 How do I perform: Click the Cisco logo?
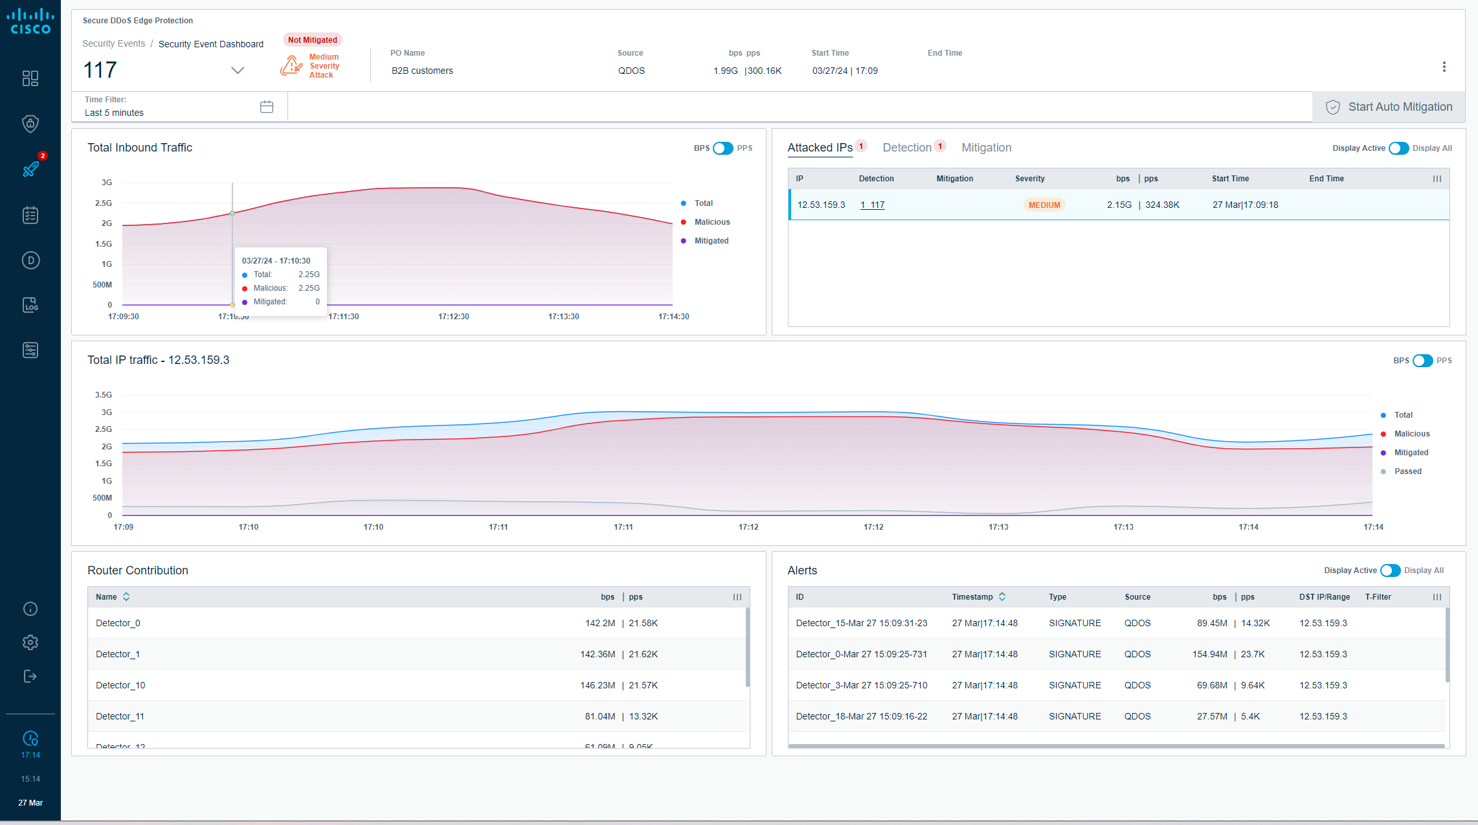click(x=30, y=21)
